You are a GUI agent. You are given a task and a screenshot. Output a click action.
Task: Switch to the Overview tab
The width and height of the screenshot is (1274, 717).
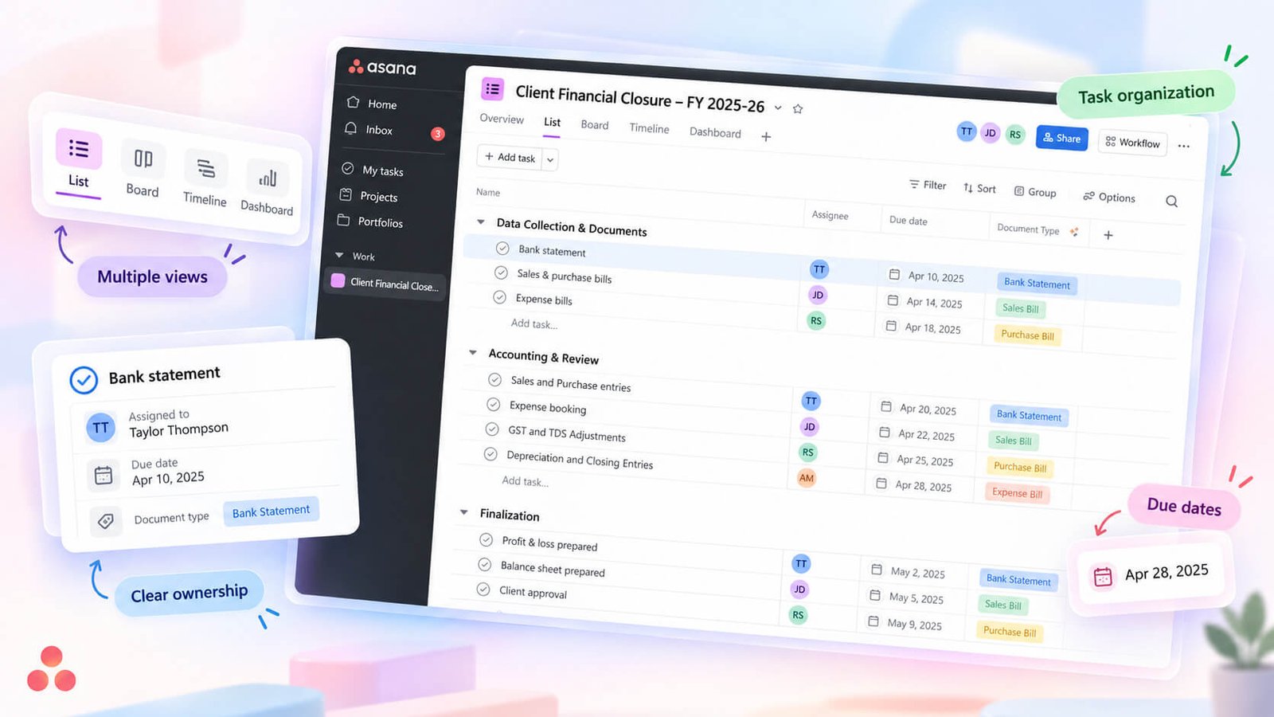click(502, 119)
